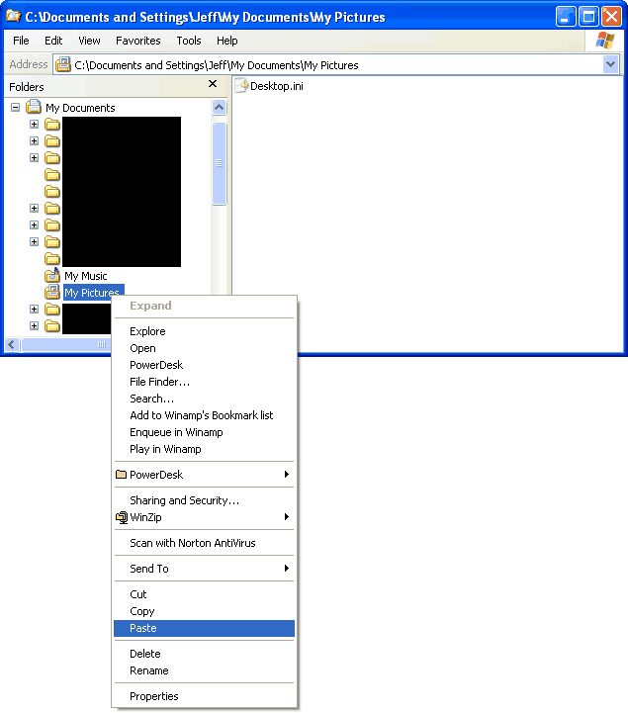Viewport: 628px width, 713px height.
Task: Click the My Documents folder icon
Action: tap(34, 107)
